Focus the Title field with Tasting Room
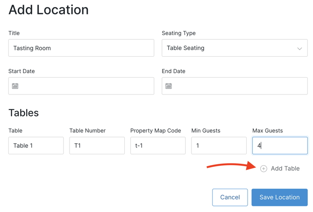Viewport: 313px width, 212px height. click(81, 48)
